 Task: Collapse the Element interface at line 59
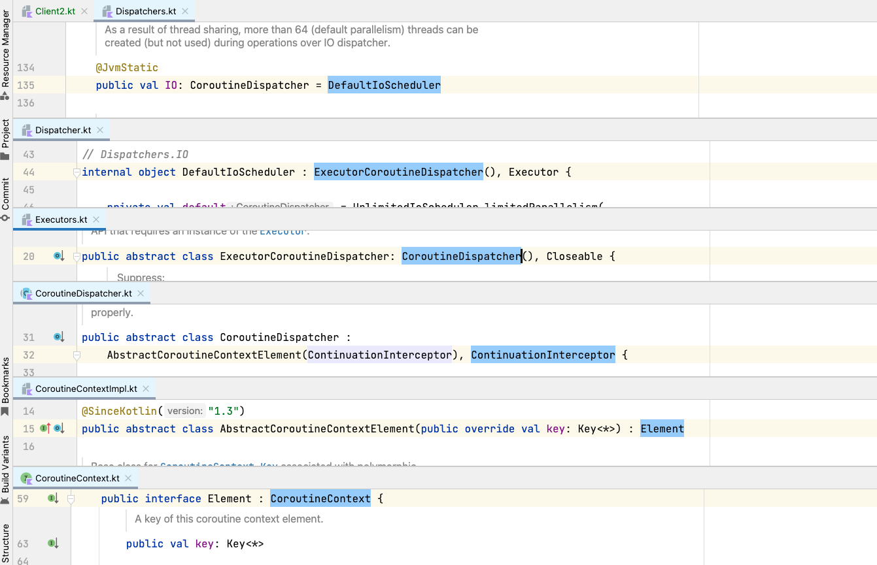71,499
